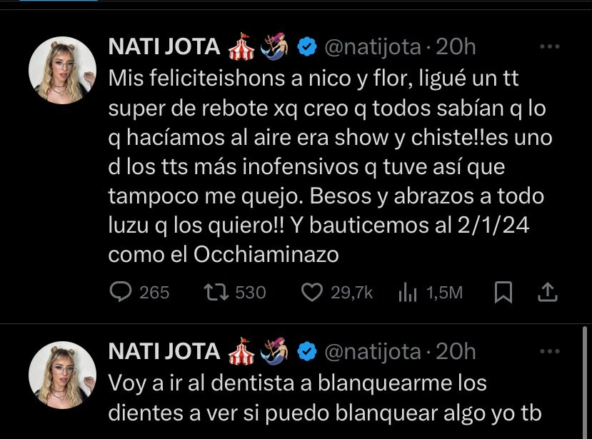592x439 pixels.
Task: Click verified badge on the dentista tweet header
Action: coord(307,351)
